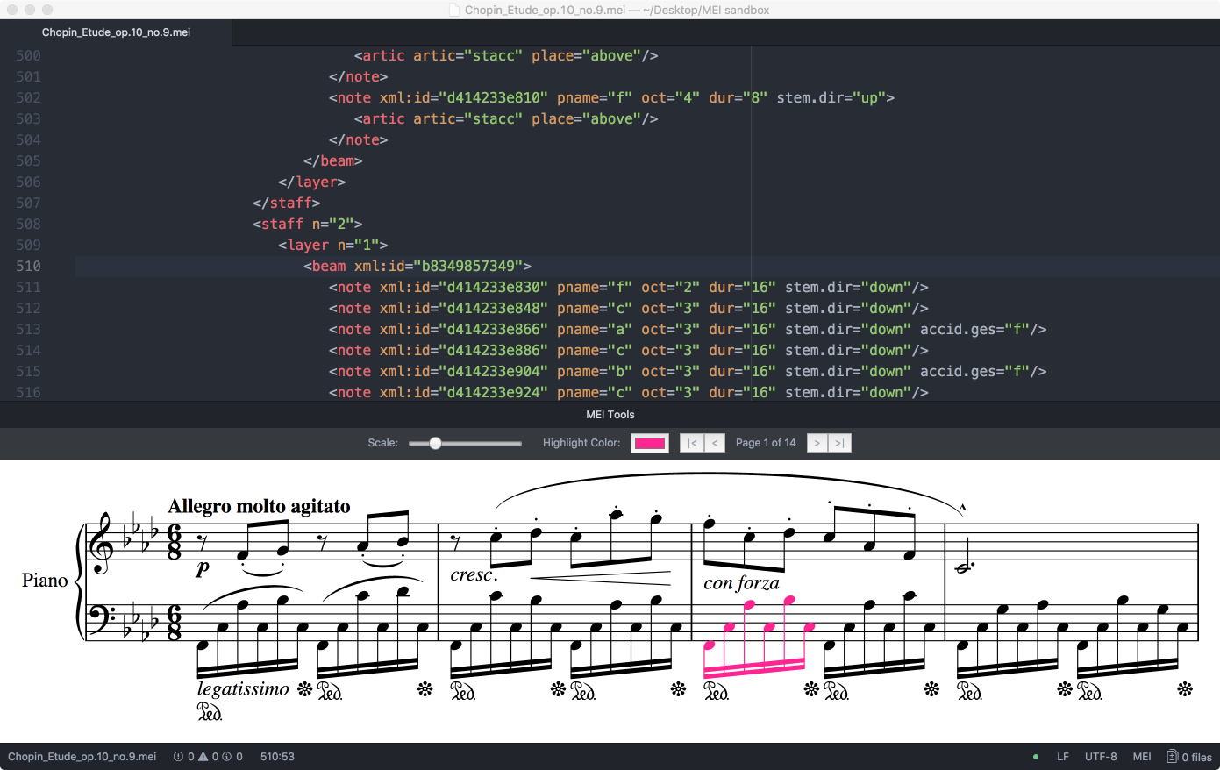The width and height of the screenshot is (1220, 770).
Task: Open git 0 files status
Action: [1189, 757]
